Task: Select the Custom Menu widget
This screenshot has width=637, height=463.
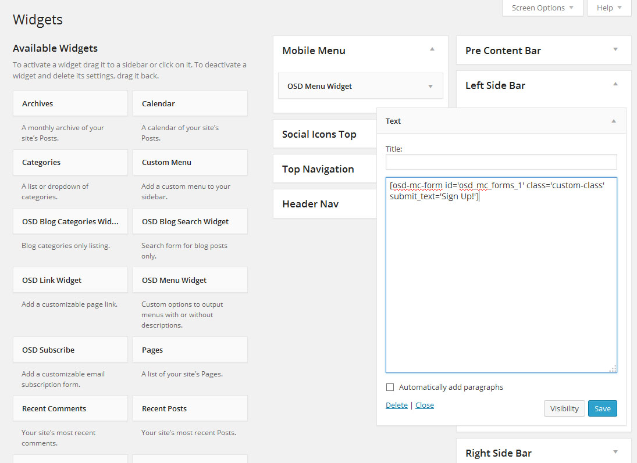Action: pyautogui.click(x=190, y=162)
